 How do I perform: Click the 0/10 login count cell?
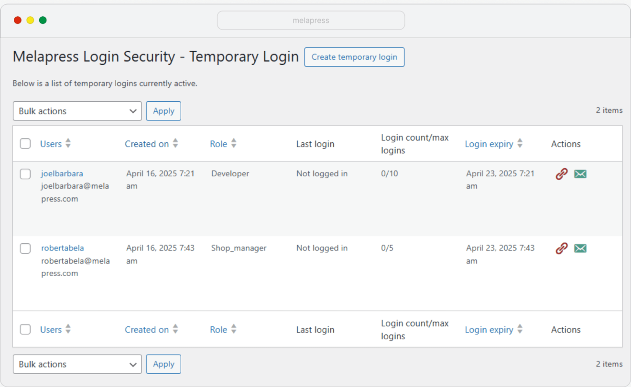pos(389,173)
